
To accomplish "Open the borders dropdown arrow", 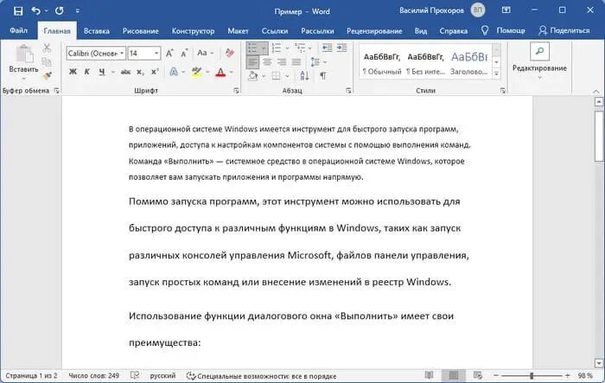I will pyautogui.click(x=287, y=76).
